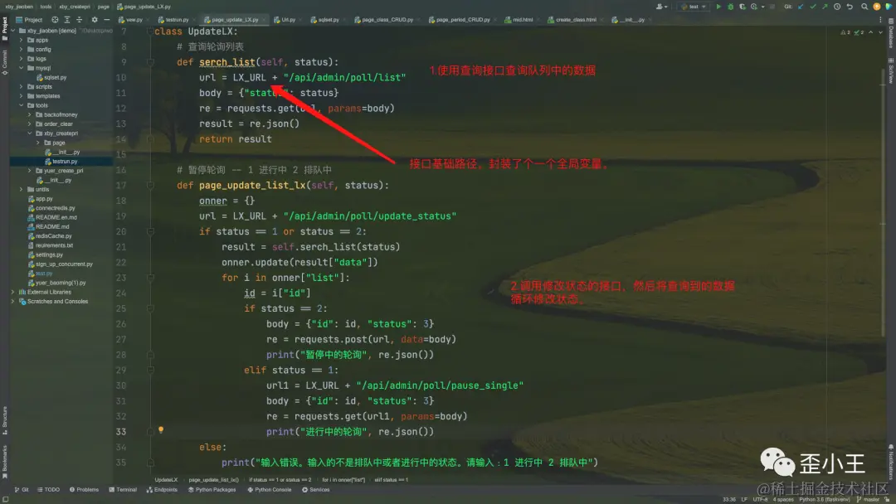Run with coverage icon

pyautogui.click(x=743, y=7)
